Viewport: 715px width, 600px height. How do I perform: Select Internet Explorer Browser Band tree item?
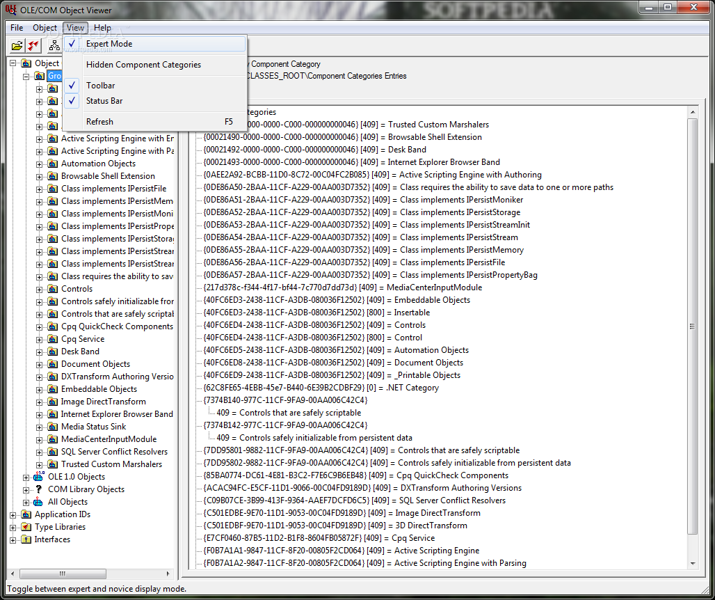[117, 414]
